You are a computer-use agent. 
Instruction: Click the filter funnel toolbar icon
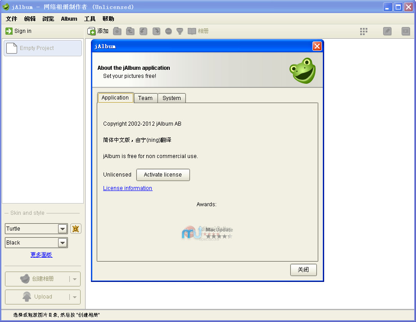tap(180, 32)
